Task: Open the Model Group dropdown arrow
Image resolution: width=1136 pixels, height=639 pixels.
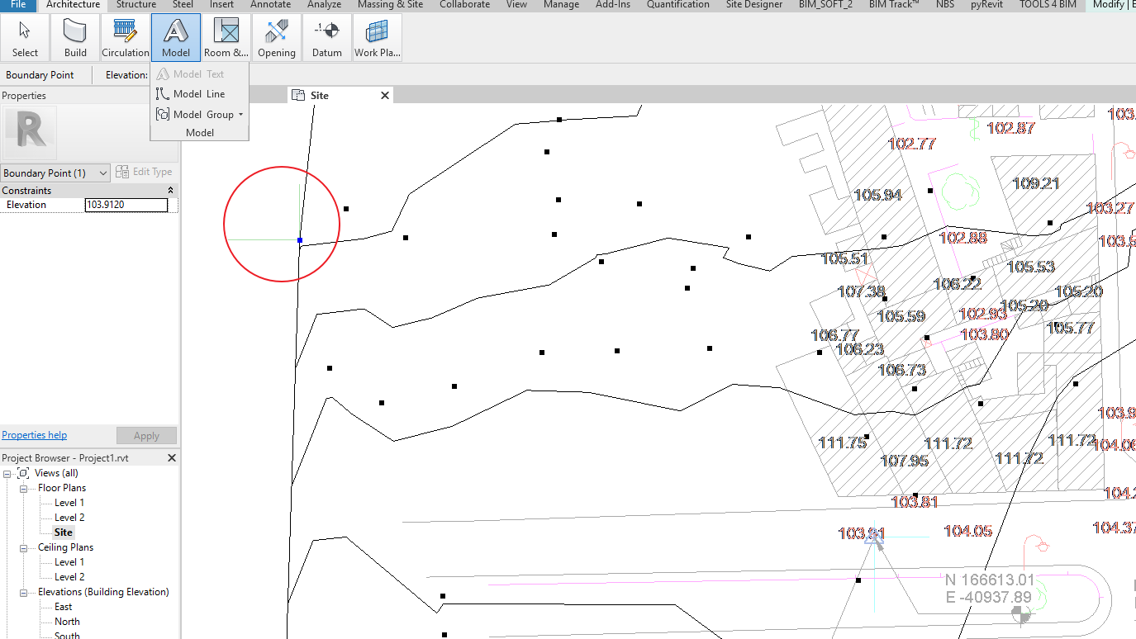Action: [240, 114]
